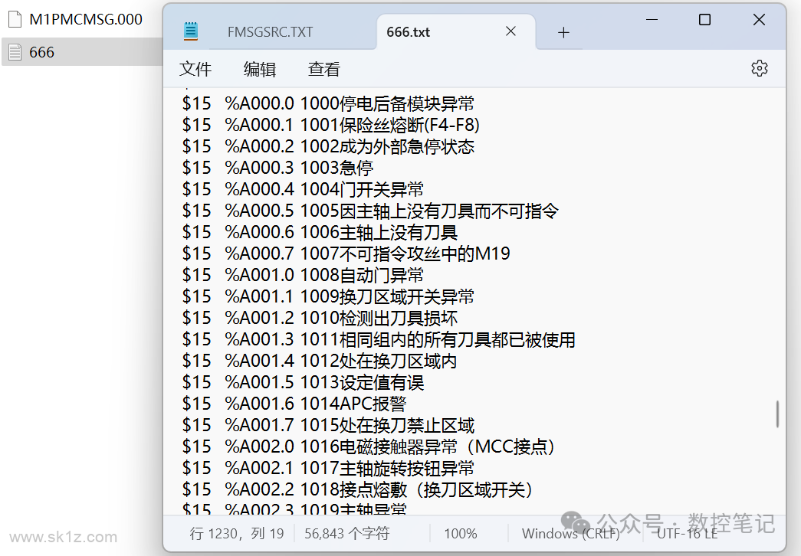
Task: Click the 666 text file icon
Action: click(15, 52)
